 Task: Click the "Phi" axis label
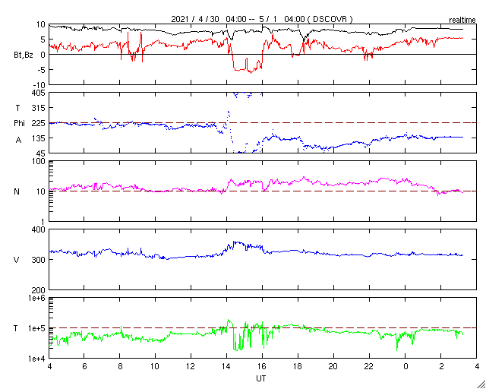[19, 124]
